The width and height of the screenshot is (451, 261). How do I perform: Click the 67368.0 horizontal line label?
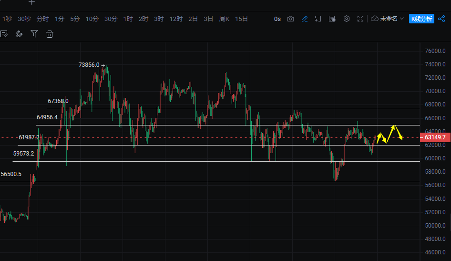tap(58, 101)
